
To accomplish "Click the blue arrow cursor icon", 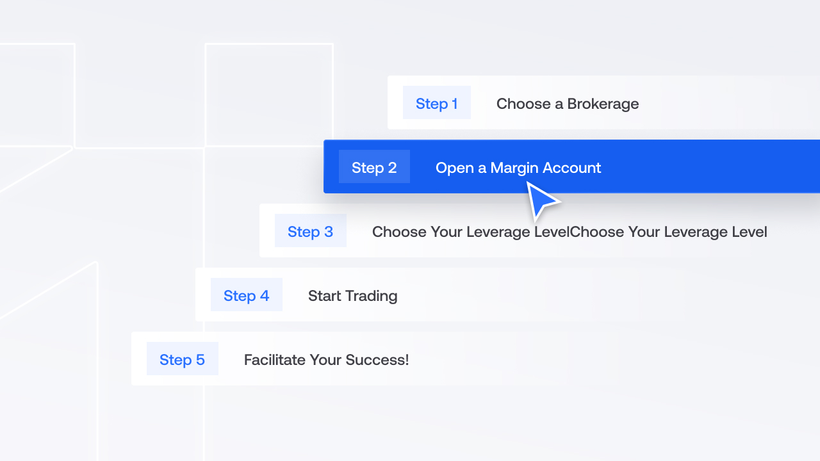I will 542,201.
